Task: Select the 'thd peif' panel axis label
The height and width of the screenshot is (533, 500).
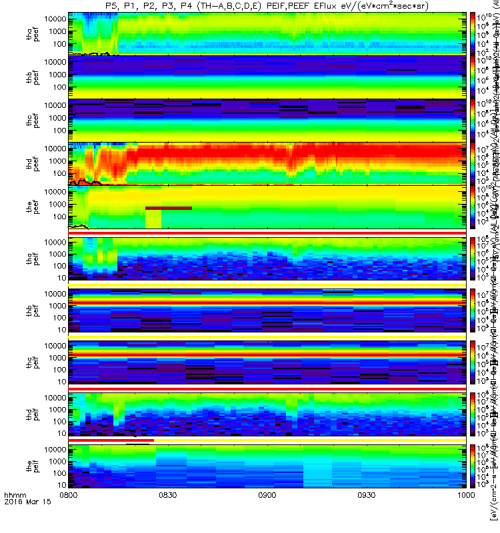Action: (x=33, y=414)
